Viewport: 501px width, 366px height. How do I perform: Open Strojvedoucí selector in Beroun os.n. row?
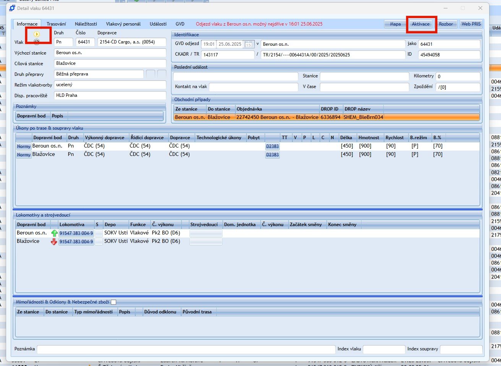(x=206, y=233)
